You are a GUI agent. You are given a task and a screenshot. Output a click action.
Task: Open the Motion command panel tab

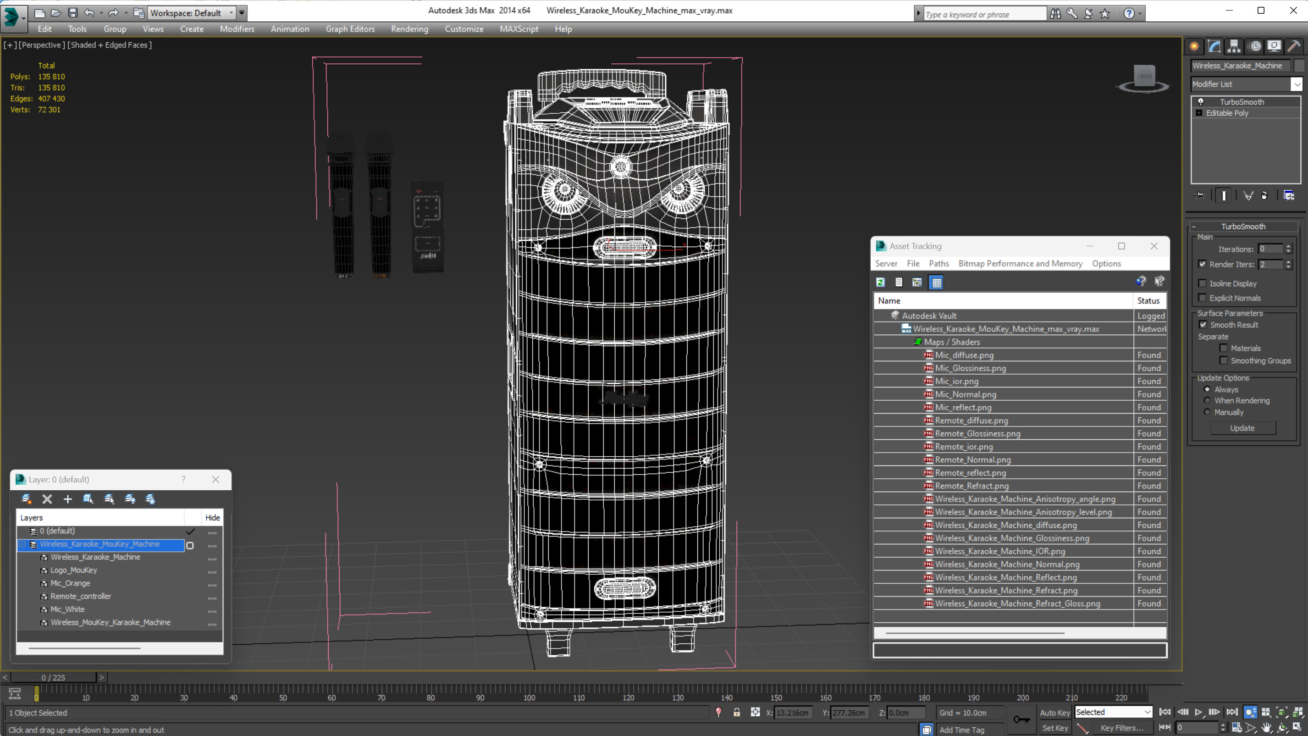tap(1255, 46)
